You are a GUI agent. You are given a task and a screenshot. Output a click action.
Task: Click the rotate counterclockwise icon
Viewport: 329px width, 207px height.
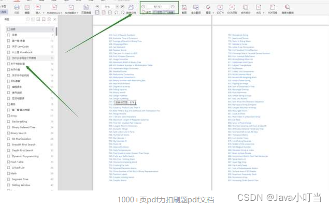coord(116,12)
